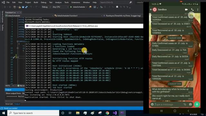This screenshot has width=206, height=116.
Task: Open the Window menu
Action: [x=86, y=2]
